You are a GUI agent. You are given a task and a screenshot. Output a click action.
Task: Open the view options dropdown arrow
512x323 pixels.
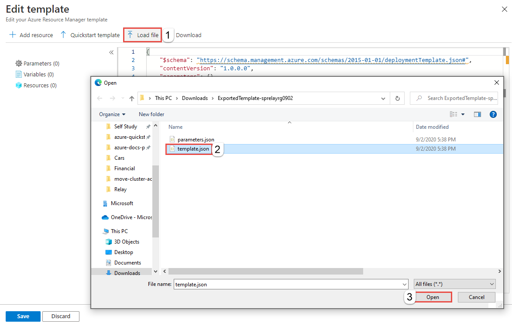click(463, 114)
